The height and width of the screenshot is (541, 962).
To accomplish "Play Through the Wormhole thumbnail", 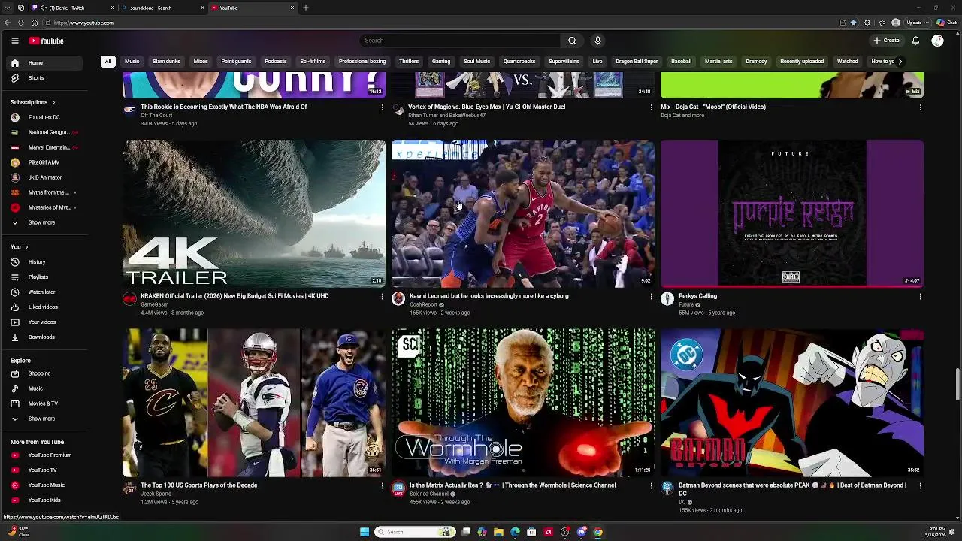I will [x=523, y=402].
